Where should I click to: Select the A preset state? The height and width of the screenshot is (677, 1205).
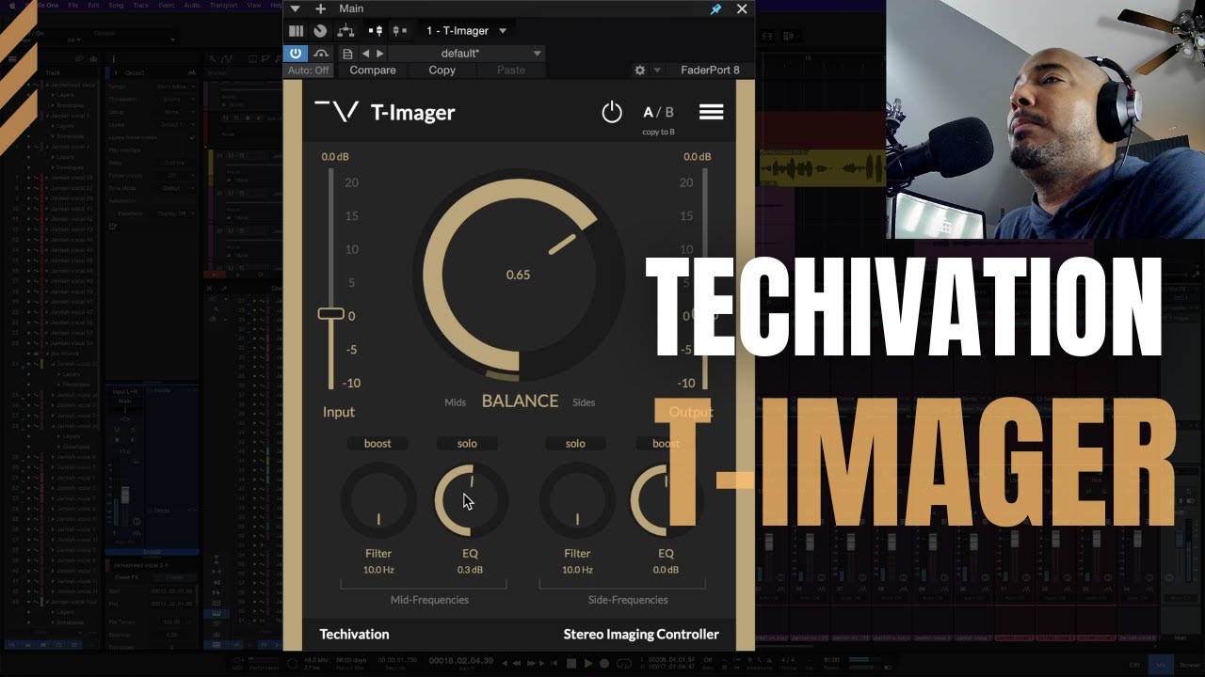tap(648, 113)
